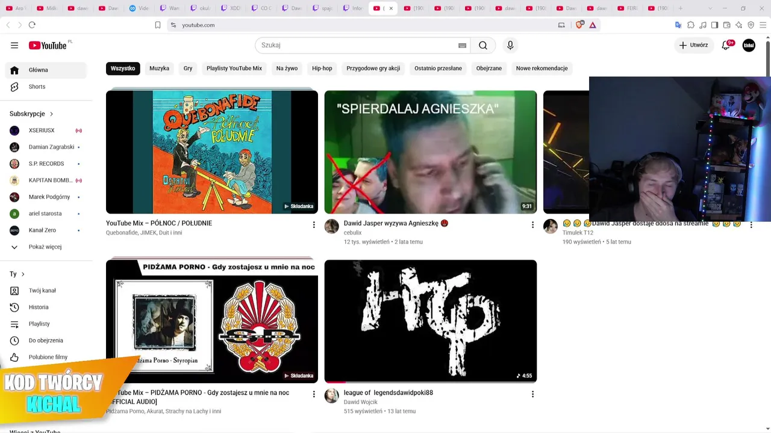Expand the Subskrypcje section arrow
The width and height of the screenshot is (771, 433).
tap(51, 114)
